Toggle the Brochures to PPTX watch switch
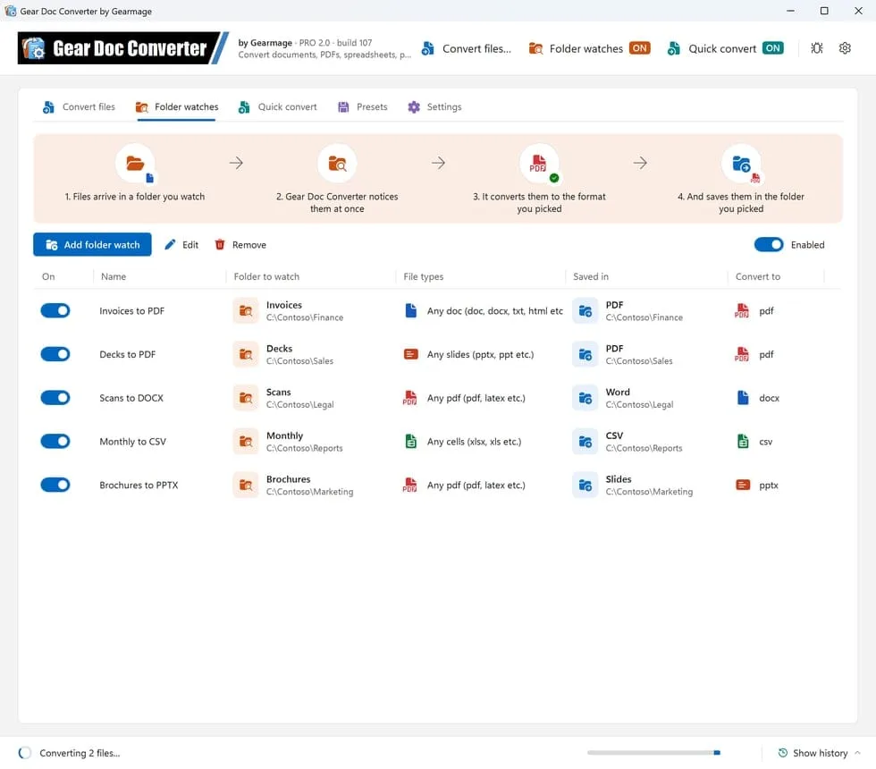 pos(55,485)
